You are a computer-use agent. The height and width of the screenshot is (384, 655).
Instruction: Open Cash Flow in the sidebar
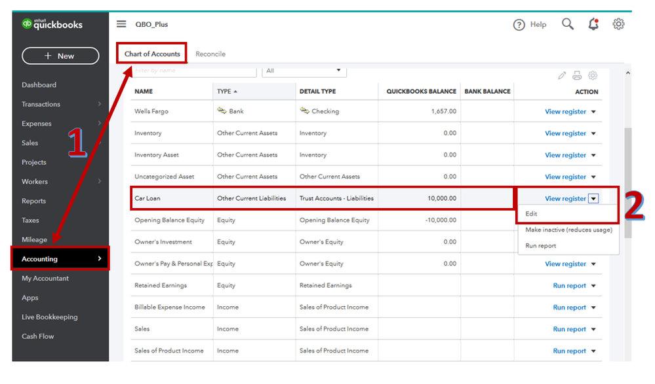[x=37, y=336]
